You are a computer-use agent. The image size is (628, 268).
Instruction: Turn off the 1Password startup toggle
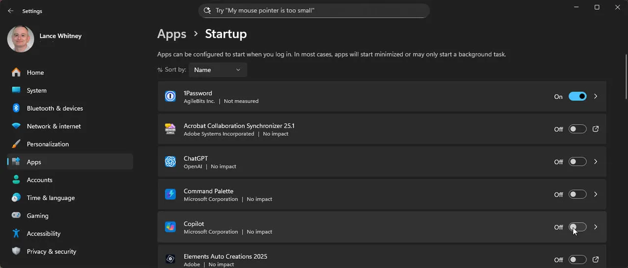pyautogui.click(x=577, y=96)
